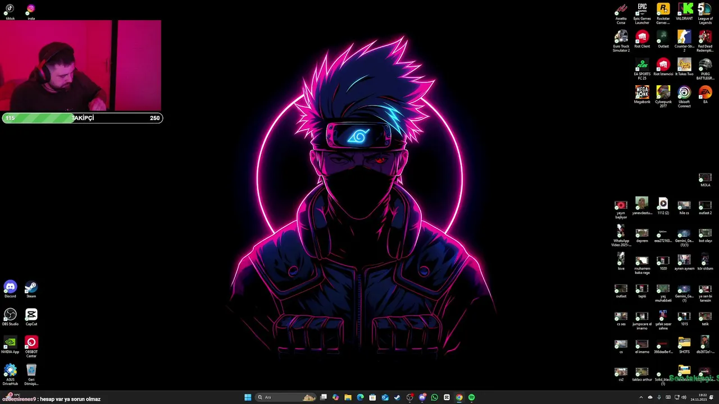
Task: Select the 'yayın başlıyor' video file
Action: 621,209
